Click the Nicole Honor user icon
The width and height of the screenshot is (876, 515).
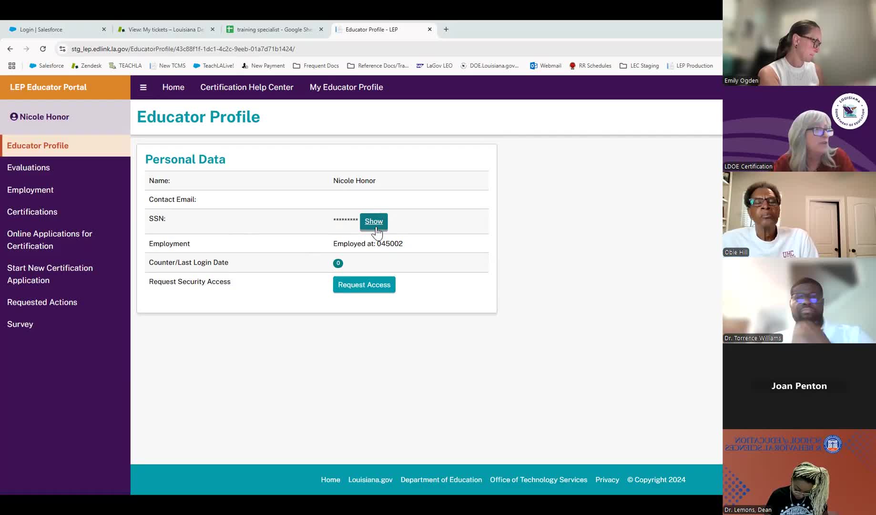pos(14,117)
